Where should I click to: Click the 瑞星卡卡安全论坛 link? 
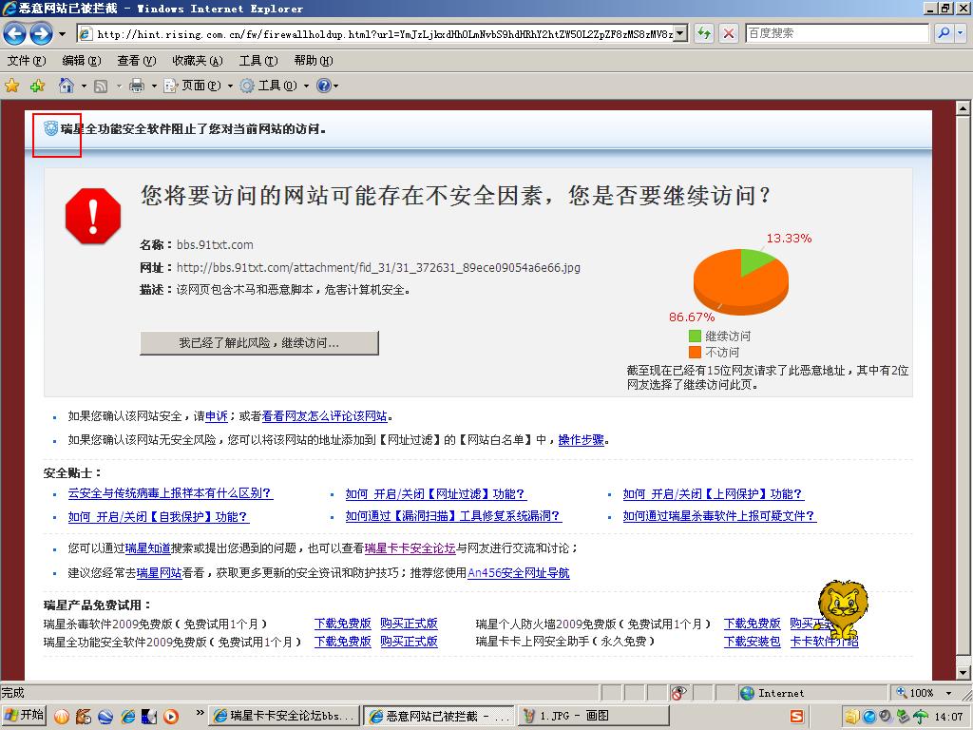click(x=410, y=548)
